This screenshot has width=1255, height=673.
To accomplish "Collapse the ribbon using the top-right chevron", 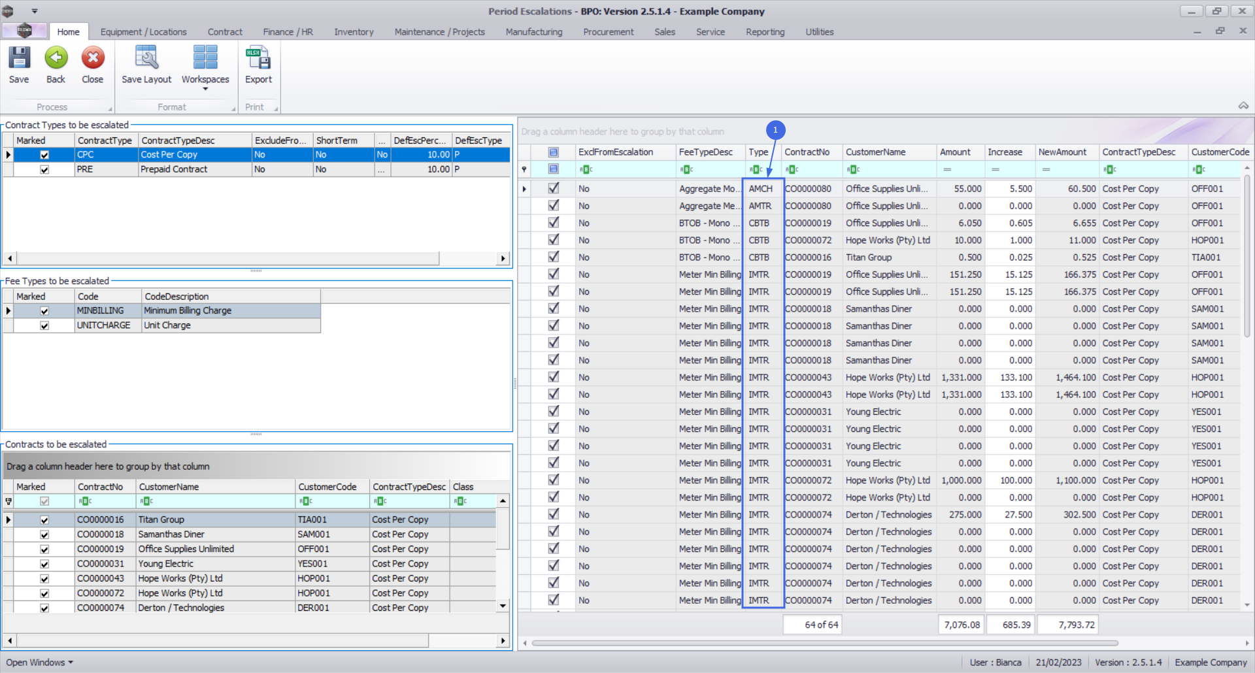I will 1243,106.
